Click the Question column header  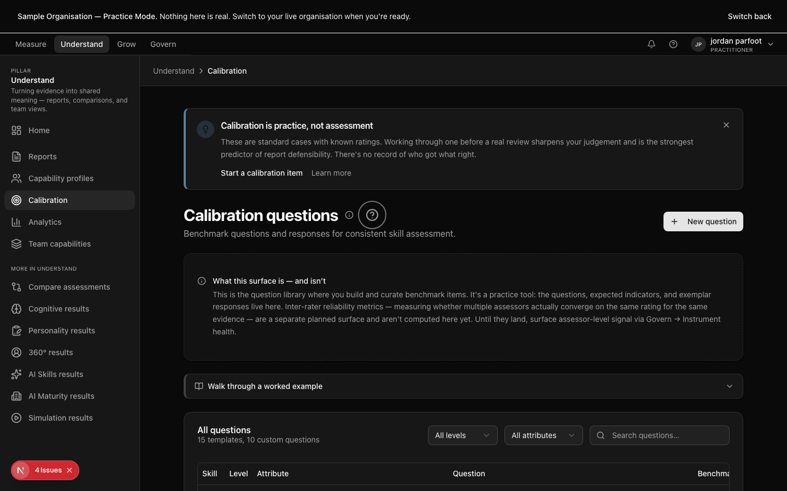(469, 474)
